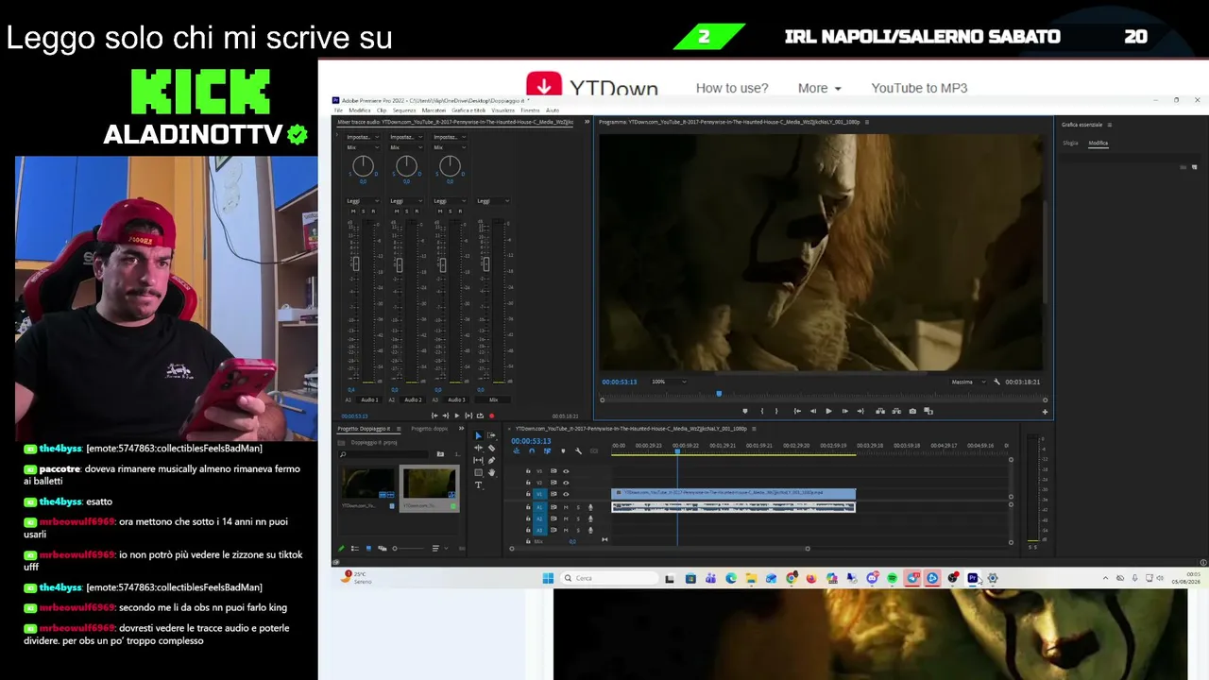Select the Rectangle shape tool
The height and width of the screenshot is (680, 1209).
[478, 472]
